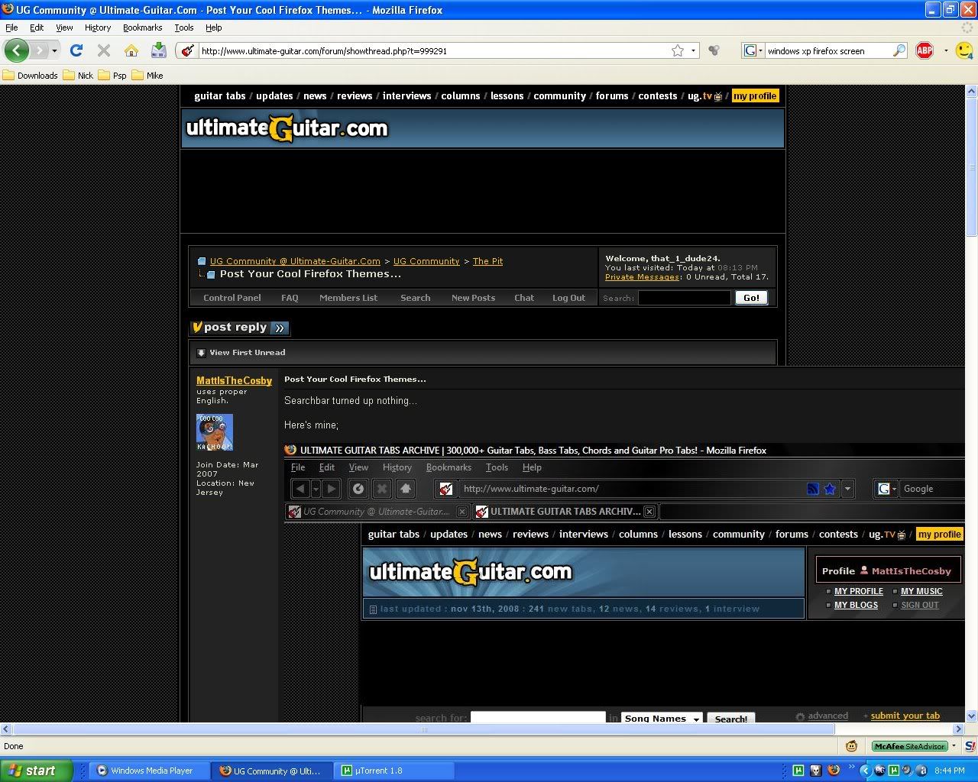Open the File menu
The width and height of the screenshot is (978, 782).
pyautogui.click(x=11, y=27)
